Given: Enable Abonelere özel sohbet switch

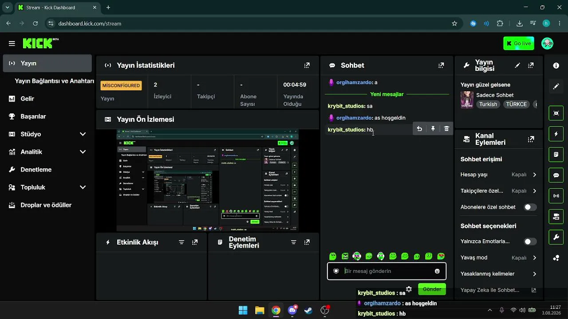Looking at the screenshot, I should click(x=530, y=207).
